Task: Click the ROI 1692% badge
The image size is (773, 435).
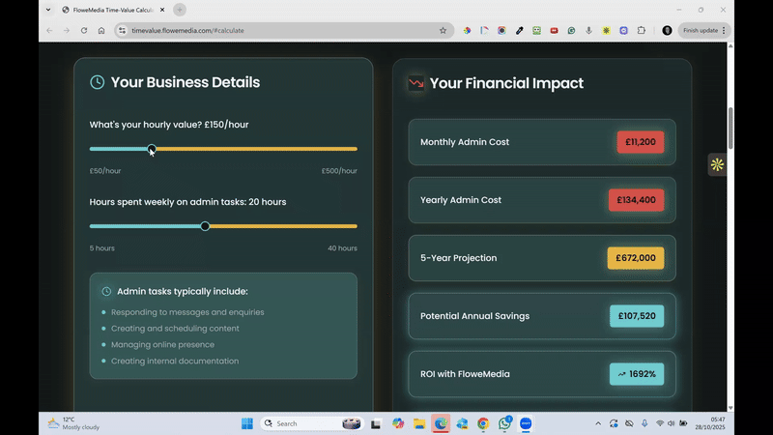Action: pos(636,374)
